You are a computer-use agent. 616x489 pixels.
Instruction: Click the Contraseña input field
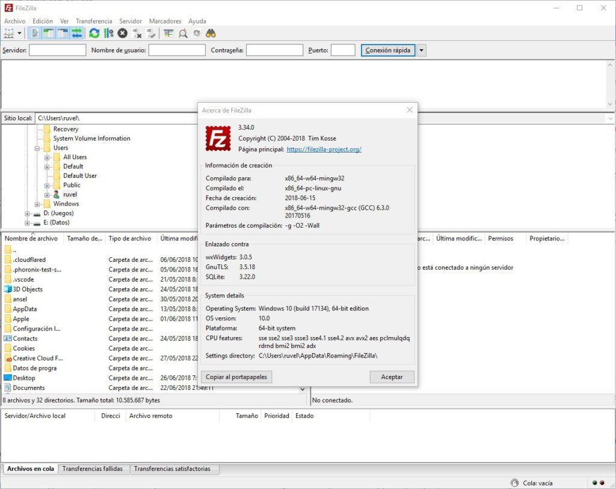274,50
